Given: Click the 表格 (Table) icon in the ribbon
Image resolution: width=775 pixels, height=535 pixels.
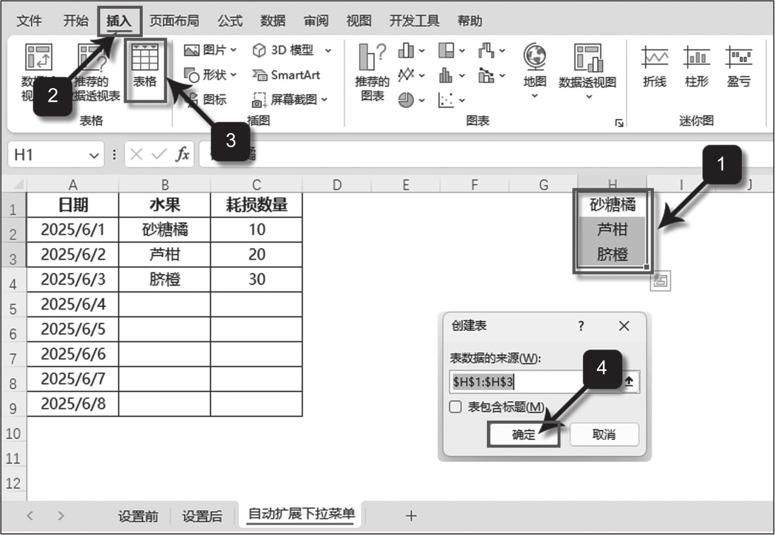Looking at the screenshot, I should (145, 66).
